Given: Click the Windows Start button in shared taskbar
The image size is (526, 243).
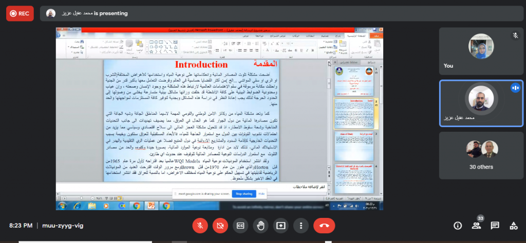Looking at the screenshot, I should click(x=62, y=206).
